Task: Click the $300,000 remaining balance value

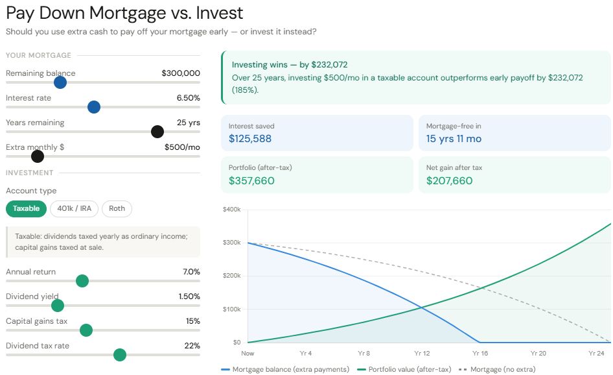Action: tap(181, 73)
